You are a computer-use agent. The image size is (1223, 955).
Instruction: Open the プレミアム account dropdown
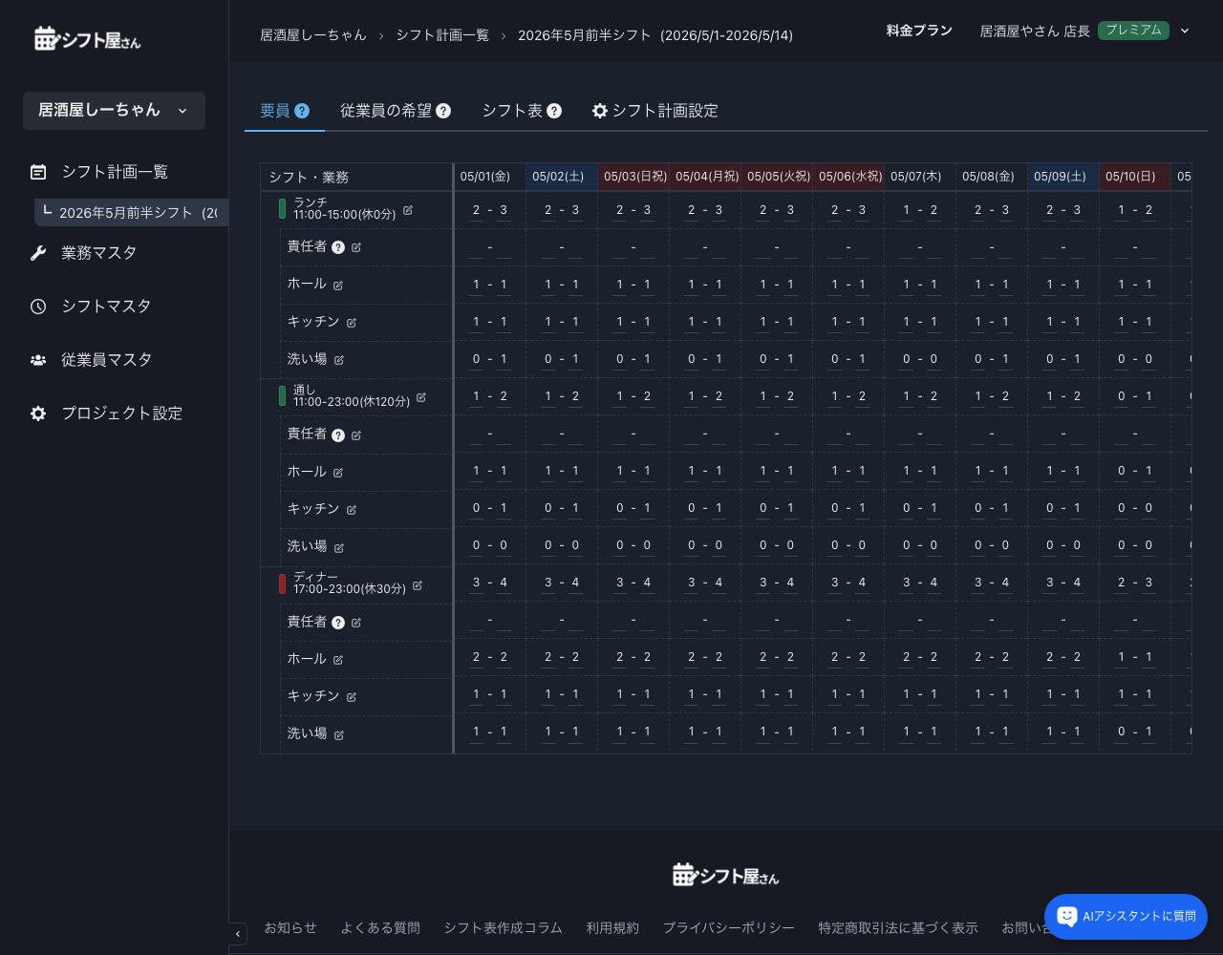[1185, 31]
